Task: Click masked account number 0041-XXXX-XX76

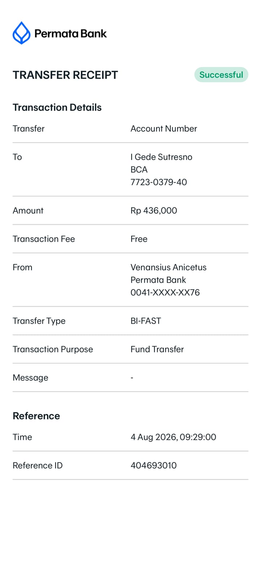Action: 165,292
